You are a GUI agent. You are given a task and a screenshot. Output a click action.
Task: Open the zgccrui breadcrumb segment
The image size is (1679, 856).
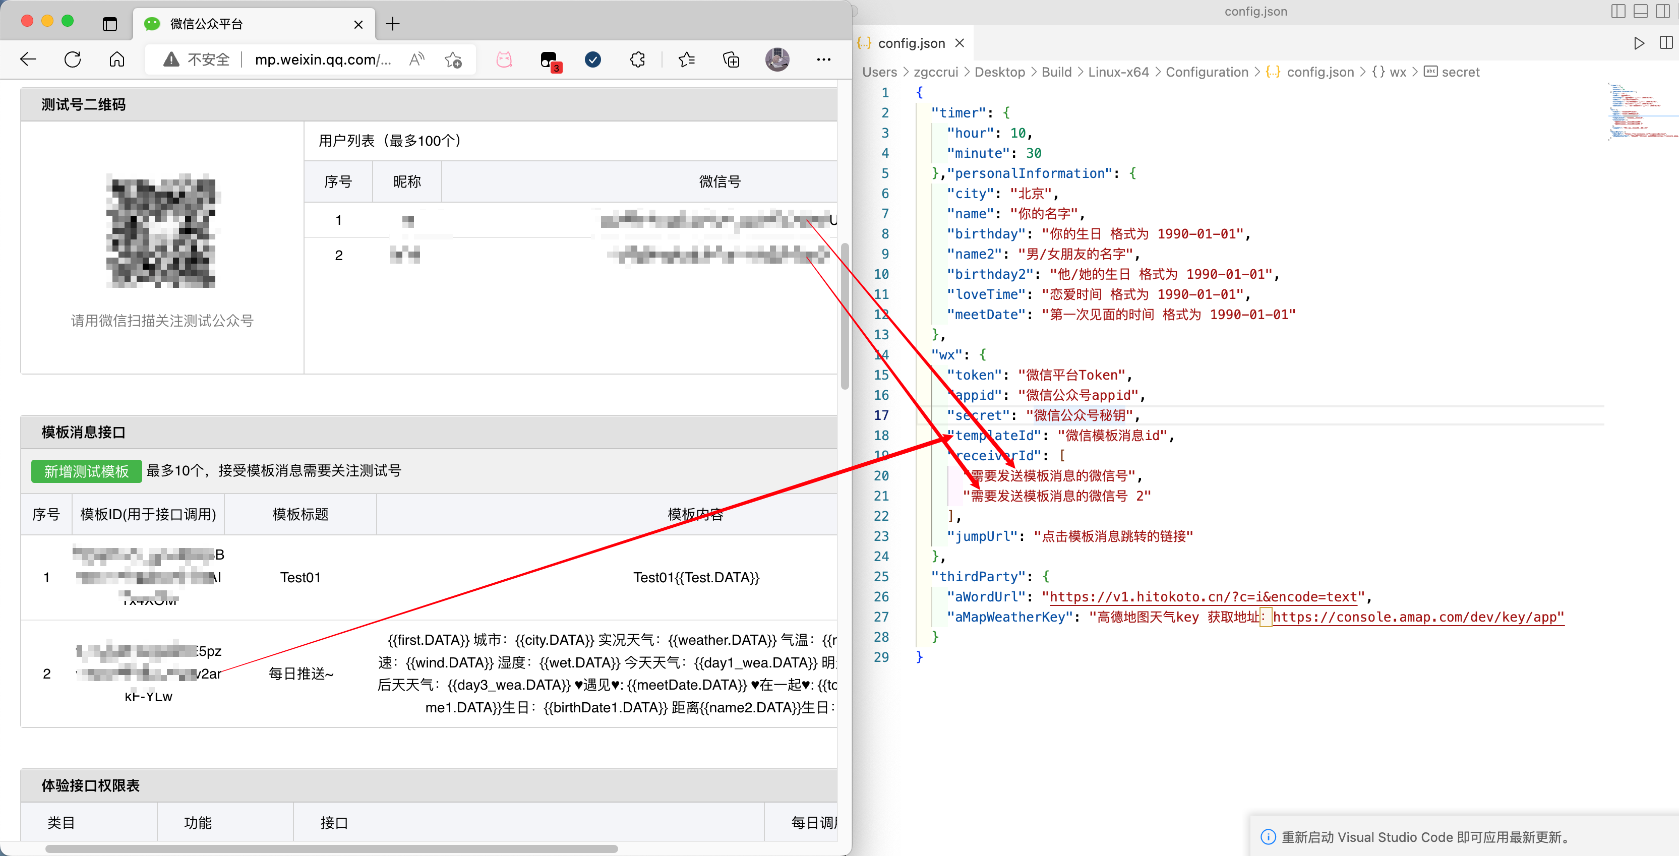click(935, 72)
